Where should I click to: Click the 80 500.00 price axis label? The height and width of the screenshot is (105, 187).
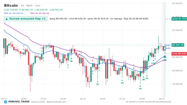[177, 57]
